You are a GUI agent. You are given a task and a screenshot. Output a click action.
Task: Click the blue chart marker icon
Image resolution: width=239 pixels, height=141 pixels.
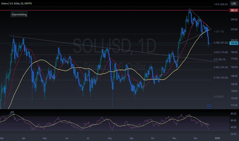209,106
